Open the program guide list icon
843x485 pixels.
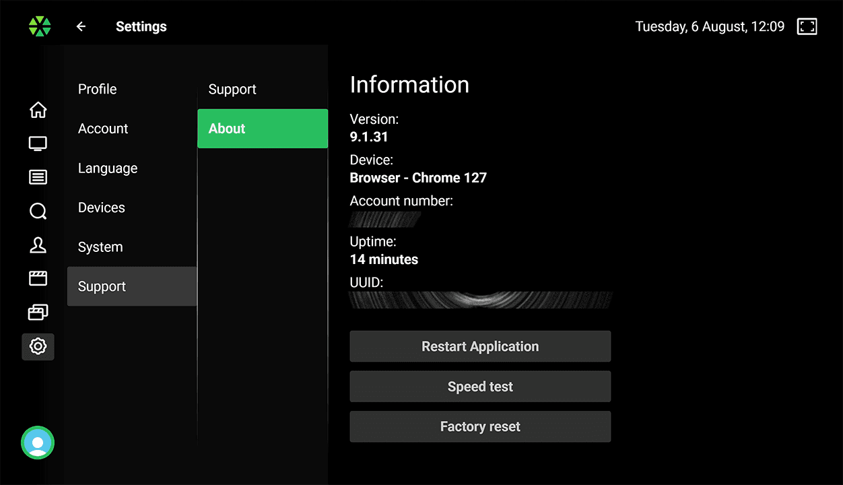click(x=38, y=177)
